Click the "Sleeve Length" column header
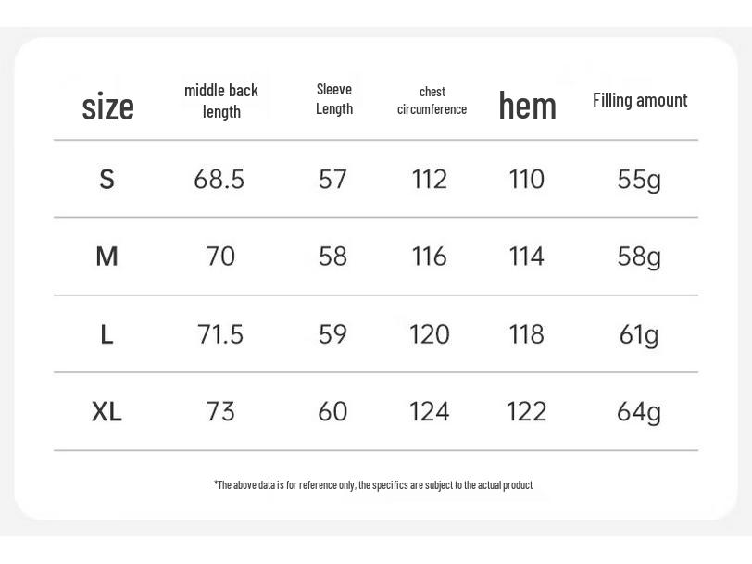This screenshot has height=564, width=752. click(334, 99)
